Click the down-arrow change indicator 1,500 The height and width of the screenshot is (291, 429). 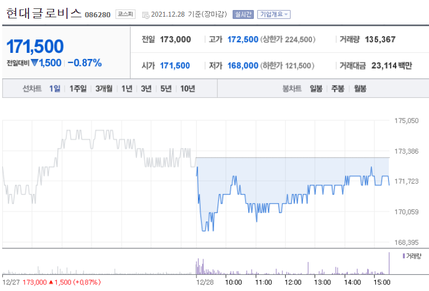click(x=46, y=63)
